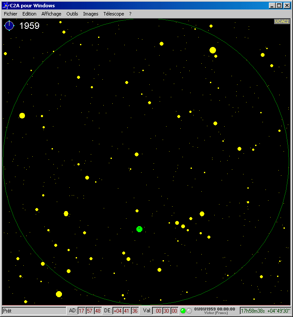Viewport: 293px width, 317px height.
Task: Click the DE seconds field 36
Action: coord(135,311)
